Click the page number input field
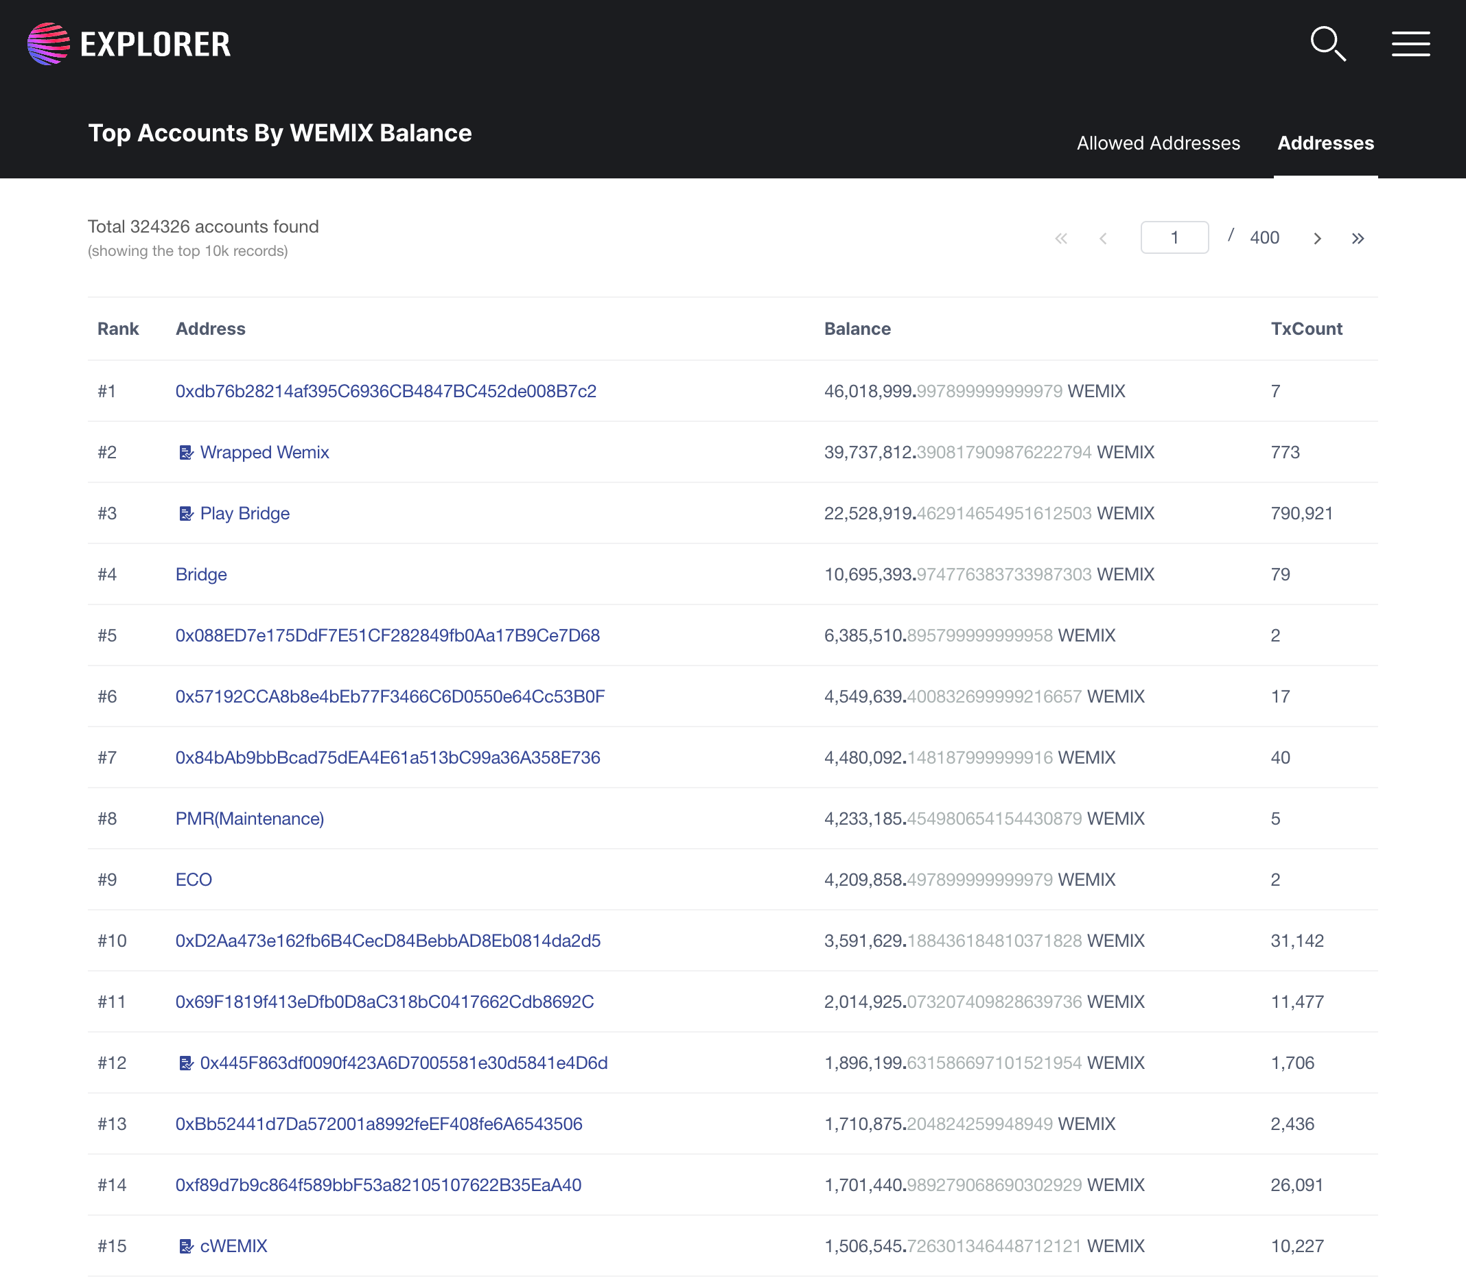1466x1283 pixels. click(x=1174, y=237)
